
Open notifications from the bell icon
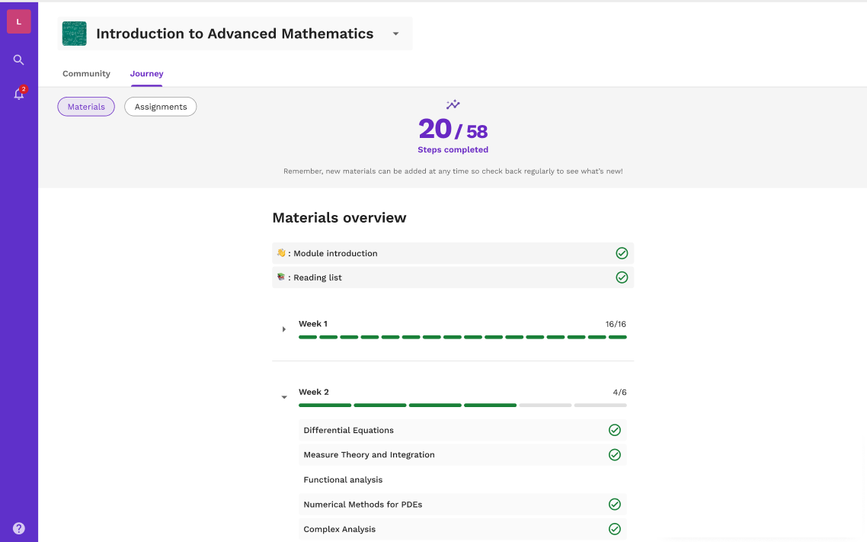(18, 93)
